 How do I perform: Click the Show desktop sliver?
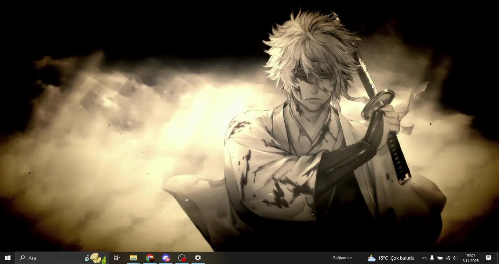[498, 258]
